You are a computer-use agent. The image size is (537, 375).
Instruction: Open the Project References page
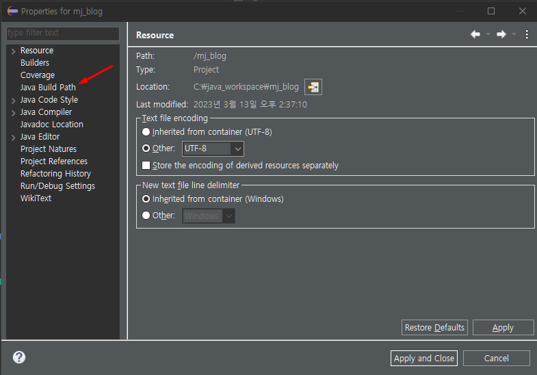tap(54, 161)
